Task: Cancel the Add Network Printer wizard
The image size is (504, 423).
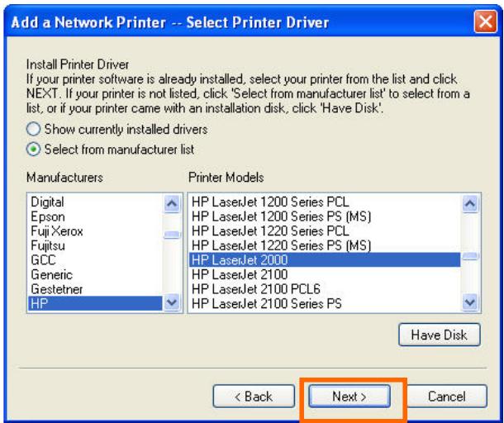Action: coord(447,396)
